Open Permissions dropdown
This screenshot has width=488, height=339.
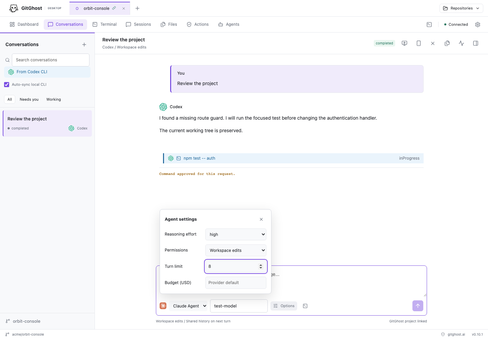click(x=236, y=250)
